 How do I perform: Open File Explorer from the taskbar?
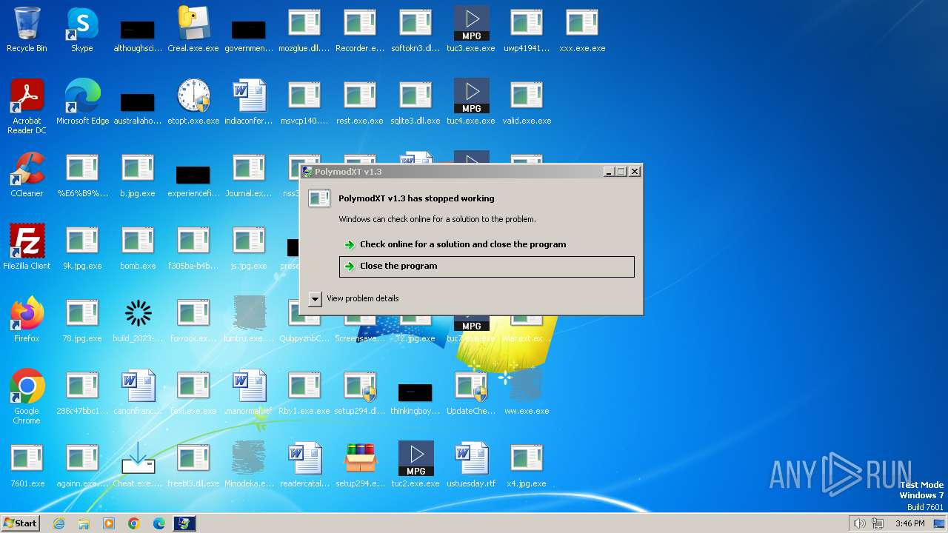(x=84, y=523)
